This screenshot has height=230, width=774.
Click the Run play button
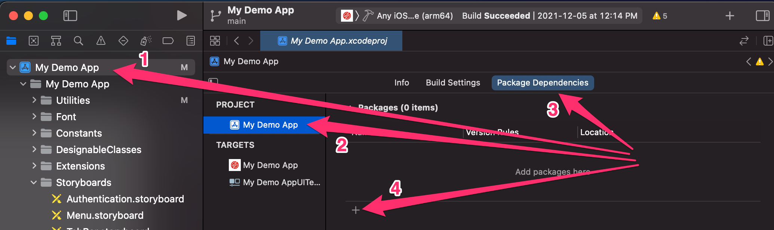pos(182,15)
